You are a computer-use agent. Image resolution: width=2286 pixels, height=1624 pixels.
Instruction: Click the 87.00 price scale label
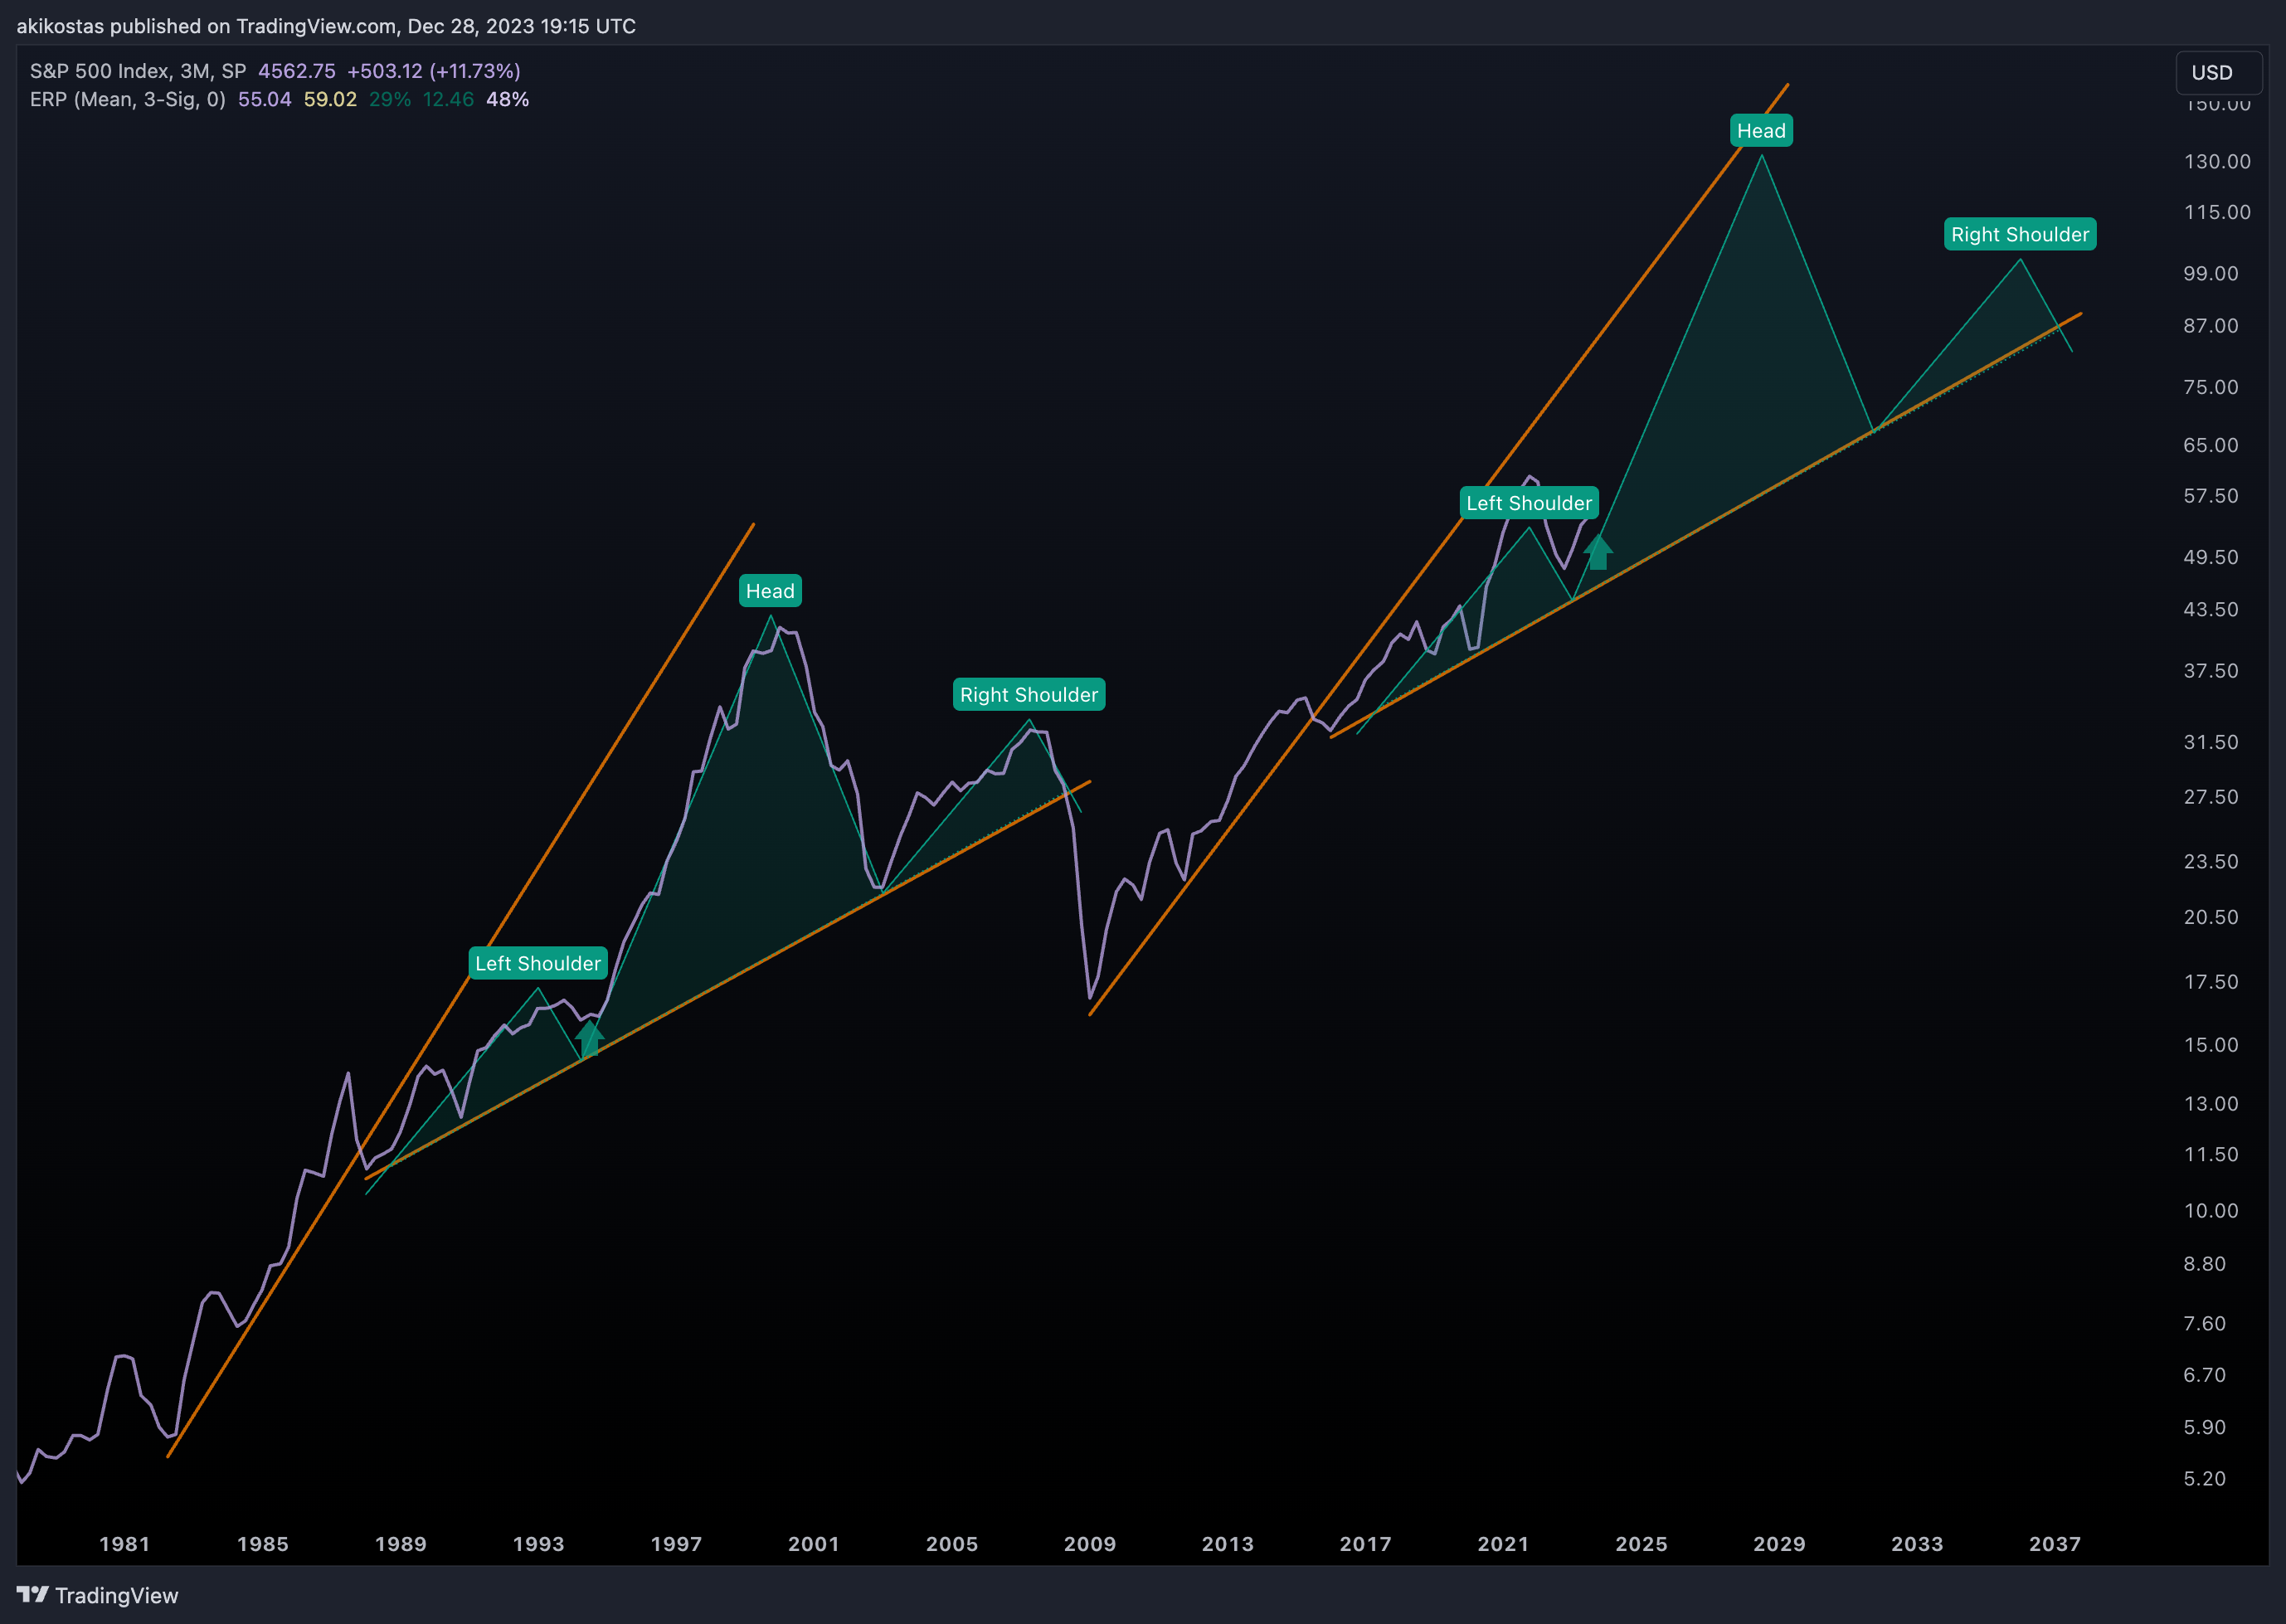coord(2211,326)
